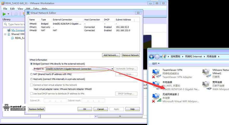Screen dimensions: 229x125
Task: Open the VM menu
Action: click(x=28, y=9)
